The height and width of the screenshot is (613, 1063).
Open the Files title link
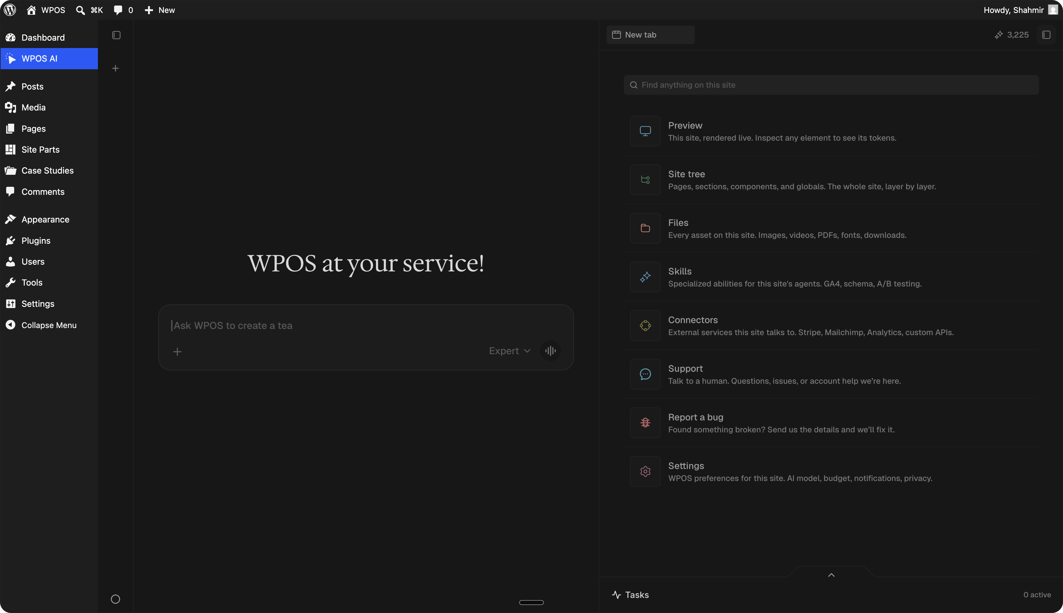[678, 223]
